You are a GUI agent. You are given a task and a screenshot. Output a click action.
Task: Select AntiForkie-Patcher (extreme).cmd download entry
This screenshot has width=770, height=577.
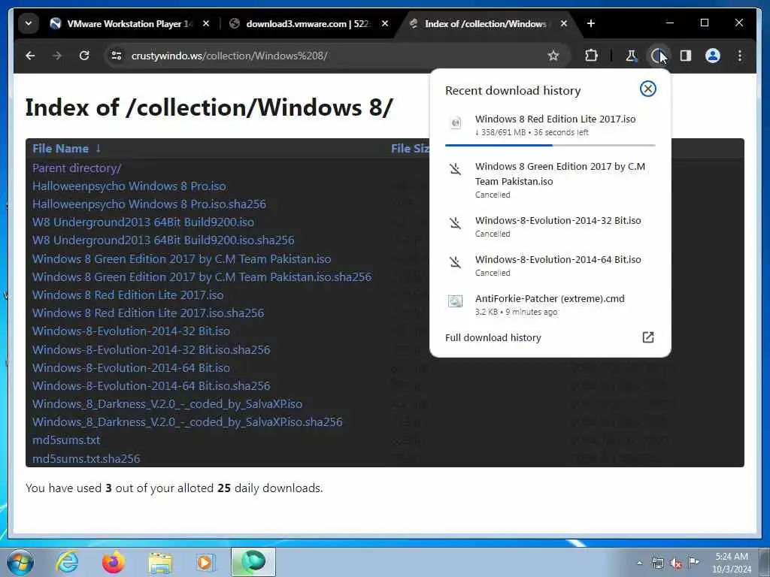click(x=550, y=304)
